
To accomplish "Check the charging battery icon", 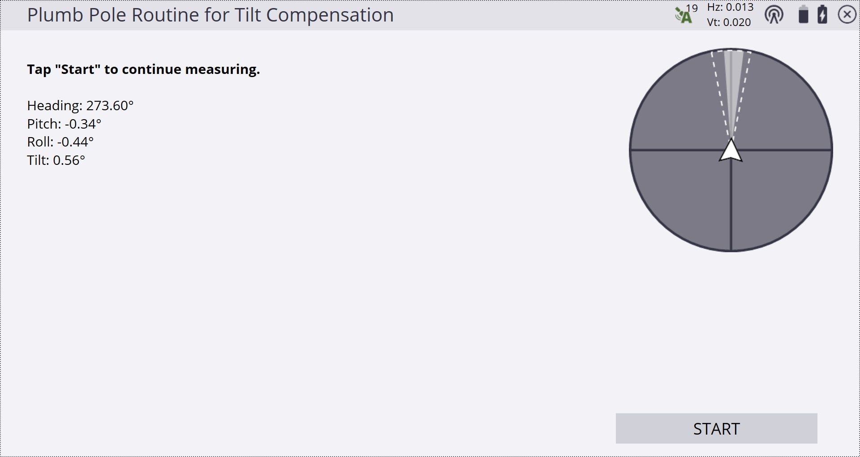I will tap(822, 14).
